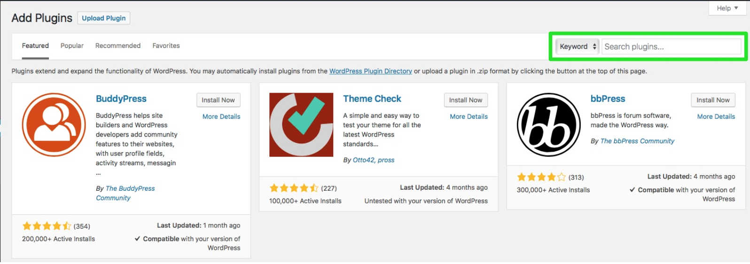The width and height of the screenshot is (750, 264).
Task: Open The BuddyPress Community author link
Action: (x=125, y=193)
